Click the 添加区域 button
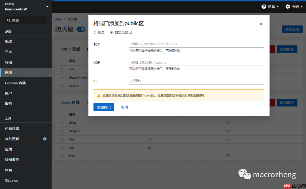The width and height of the screenshot is (306, 189). pyautogui.click(x=292, y=29)
